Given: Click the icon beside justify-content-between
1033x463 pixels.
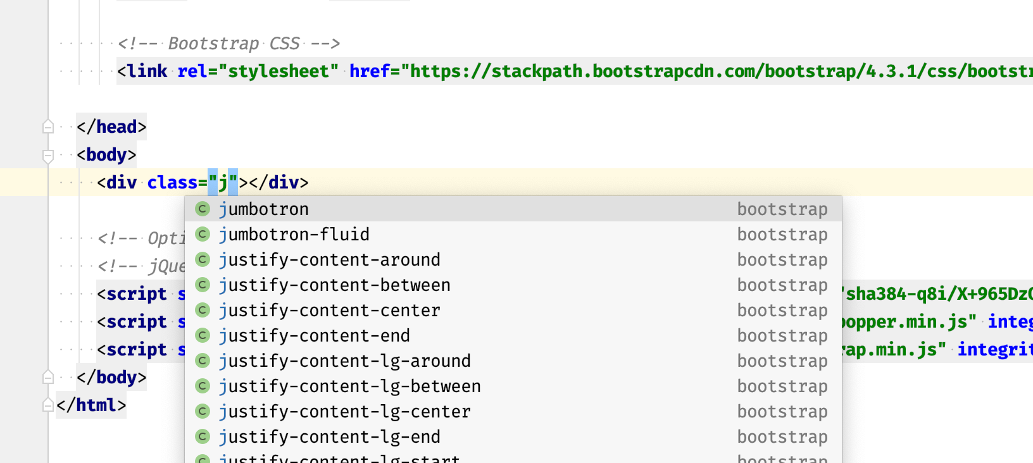Looking at the screenshot, I should (x=203, y=285).
